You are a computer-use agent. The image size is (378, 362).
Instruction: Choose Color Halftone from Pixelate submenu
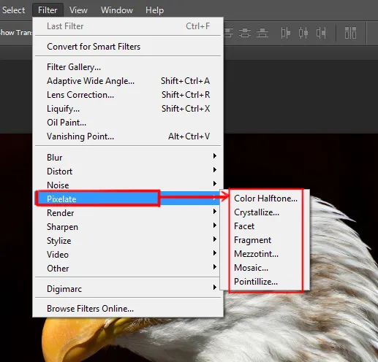click(x=265, y=199)
